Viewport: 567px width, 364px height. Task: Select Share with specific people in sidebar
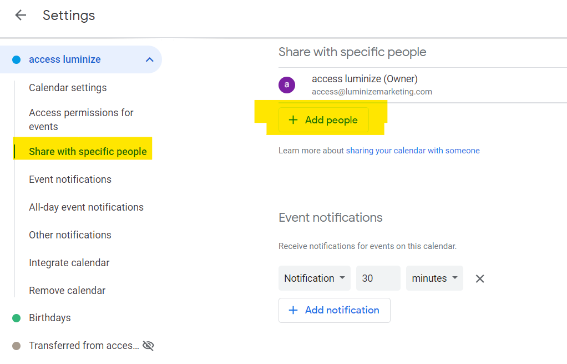(88, 152)
